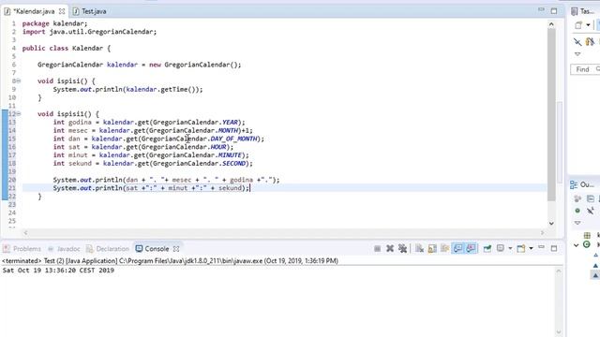The height and width of the screenshot is (337, 600).
Task: Pin the Console view
Action: [487, 249]
